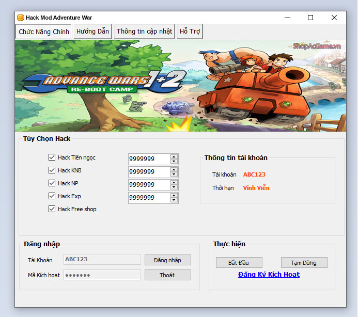Click the Tài Khoản login field
Screen dimensions: 358x318
[102, 259]
